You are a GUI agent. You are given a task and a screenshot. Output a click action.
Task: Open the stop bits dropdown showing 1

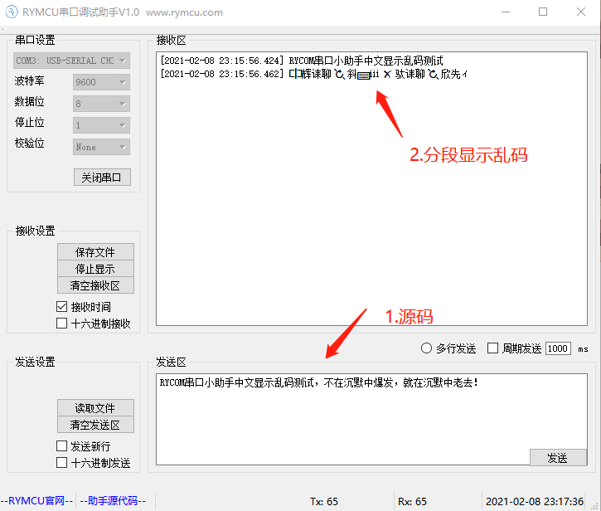coord(101,125)
